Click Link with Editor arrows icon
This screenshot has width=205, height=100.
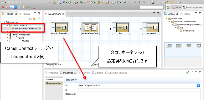point(34,19)
